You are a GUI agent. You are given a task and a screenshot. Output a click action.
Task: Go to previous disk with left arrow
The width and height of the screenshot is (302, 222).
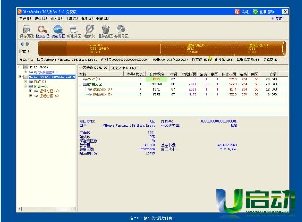(22, 44)
